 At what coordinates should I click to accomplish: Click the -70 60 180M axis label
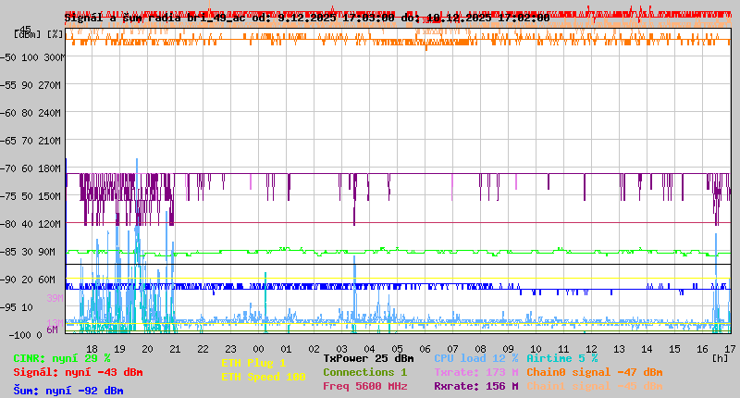[x=31, y=169]
